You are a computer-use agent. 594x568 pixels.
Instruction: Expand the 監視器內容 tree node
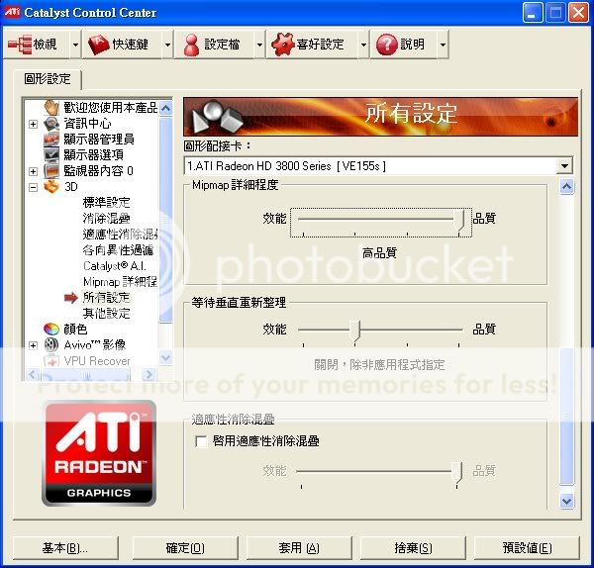tap(33, 171)
